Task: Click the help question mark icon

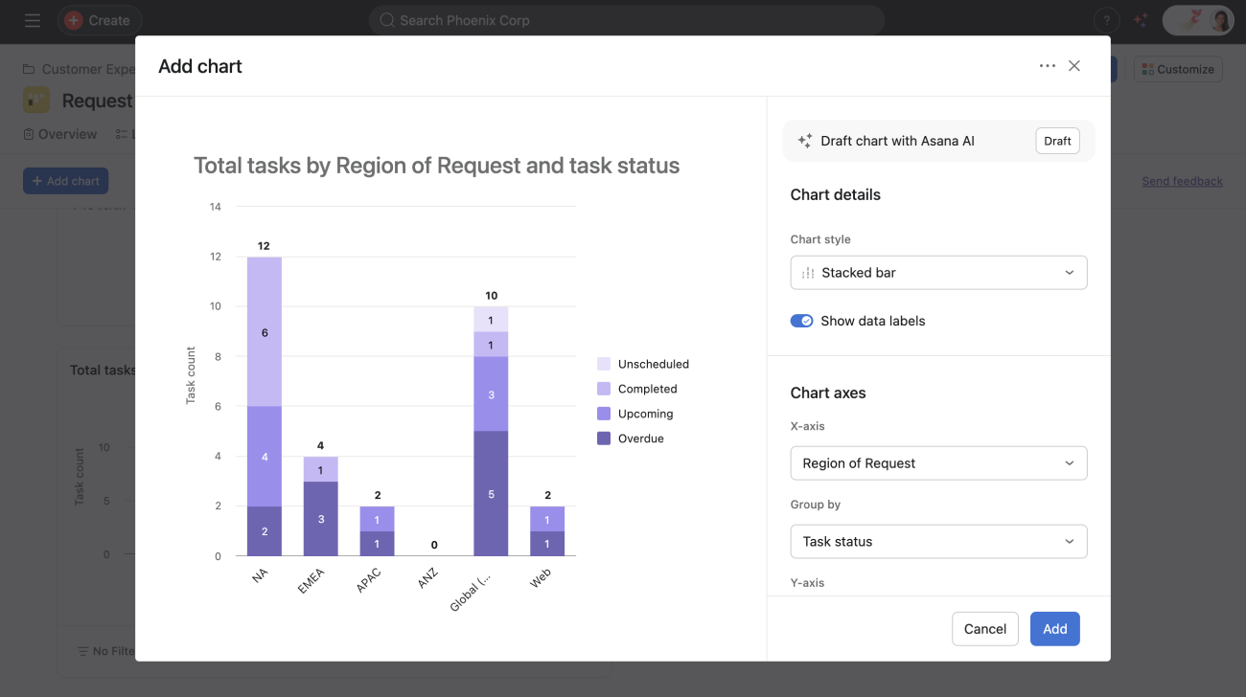Action: pos(1106,20)
